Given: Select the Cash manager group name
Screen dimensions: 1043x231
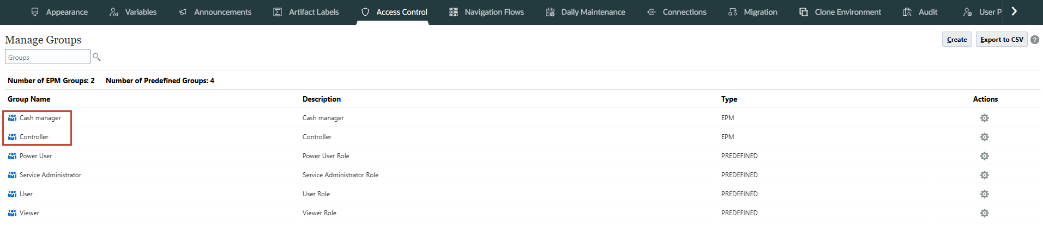Looking at the screenshot, I should tap(40, 118).
